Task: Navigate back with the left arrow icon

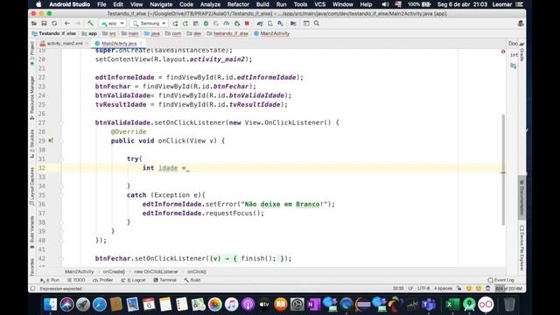Action: [67, 24]
